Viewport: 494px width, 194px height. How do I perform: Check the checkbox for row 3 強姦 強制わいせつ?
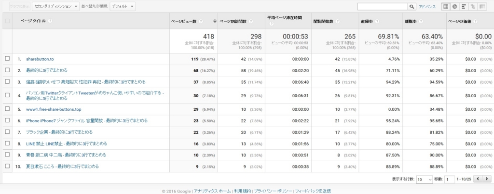click(7, 82)
